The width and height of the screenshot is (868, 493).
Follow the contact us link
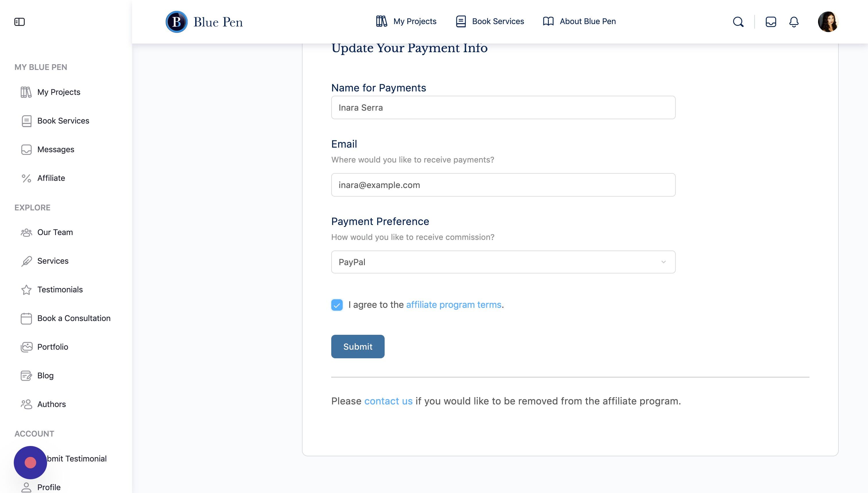click(388, 401)
